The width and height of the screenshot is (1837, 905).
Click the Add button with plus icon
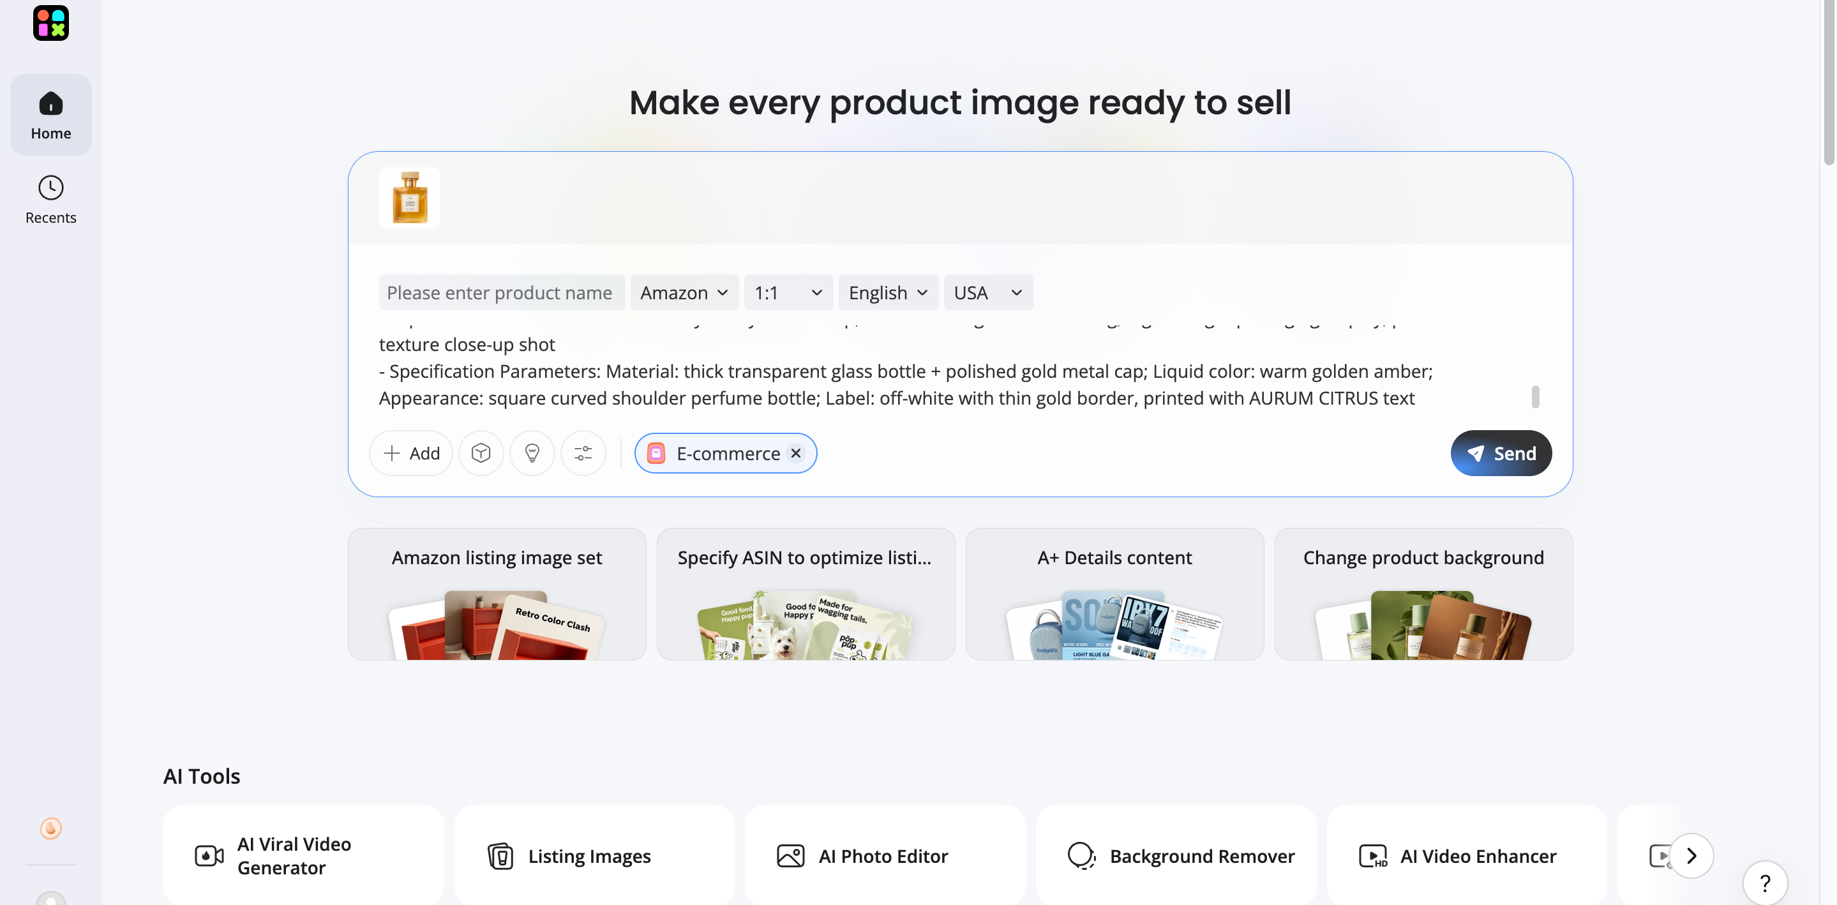(411, 453)
